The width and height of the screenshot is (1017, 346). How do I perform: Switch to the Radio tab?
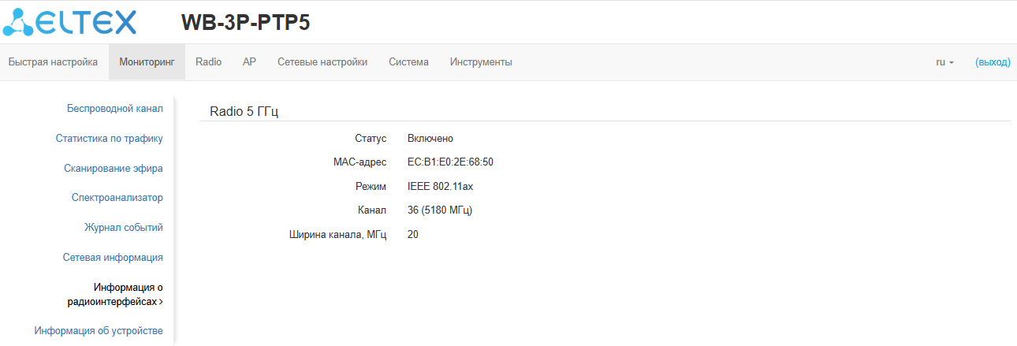coord(209,62)
